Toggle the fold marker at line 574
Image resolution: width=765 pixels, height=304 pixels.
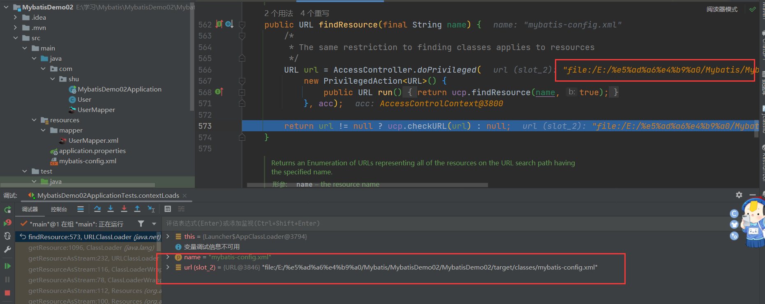[242, 137]
